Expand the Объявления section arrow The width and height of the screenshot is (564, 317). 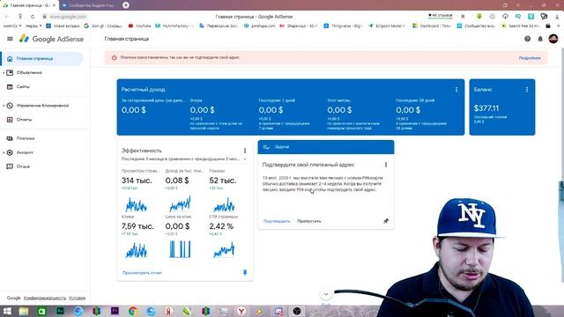click(4, 72)
